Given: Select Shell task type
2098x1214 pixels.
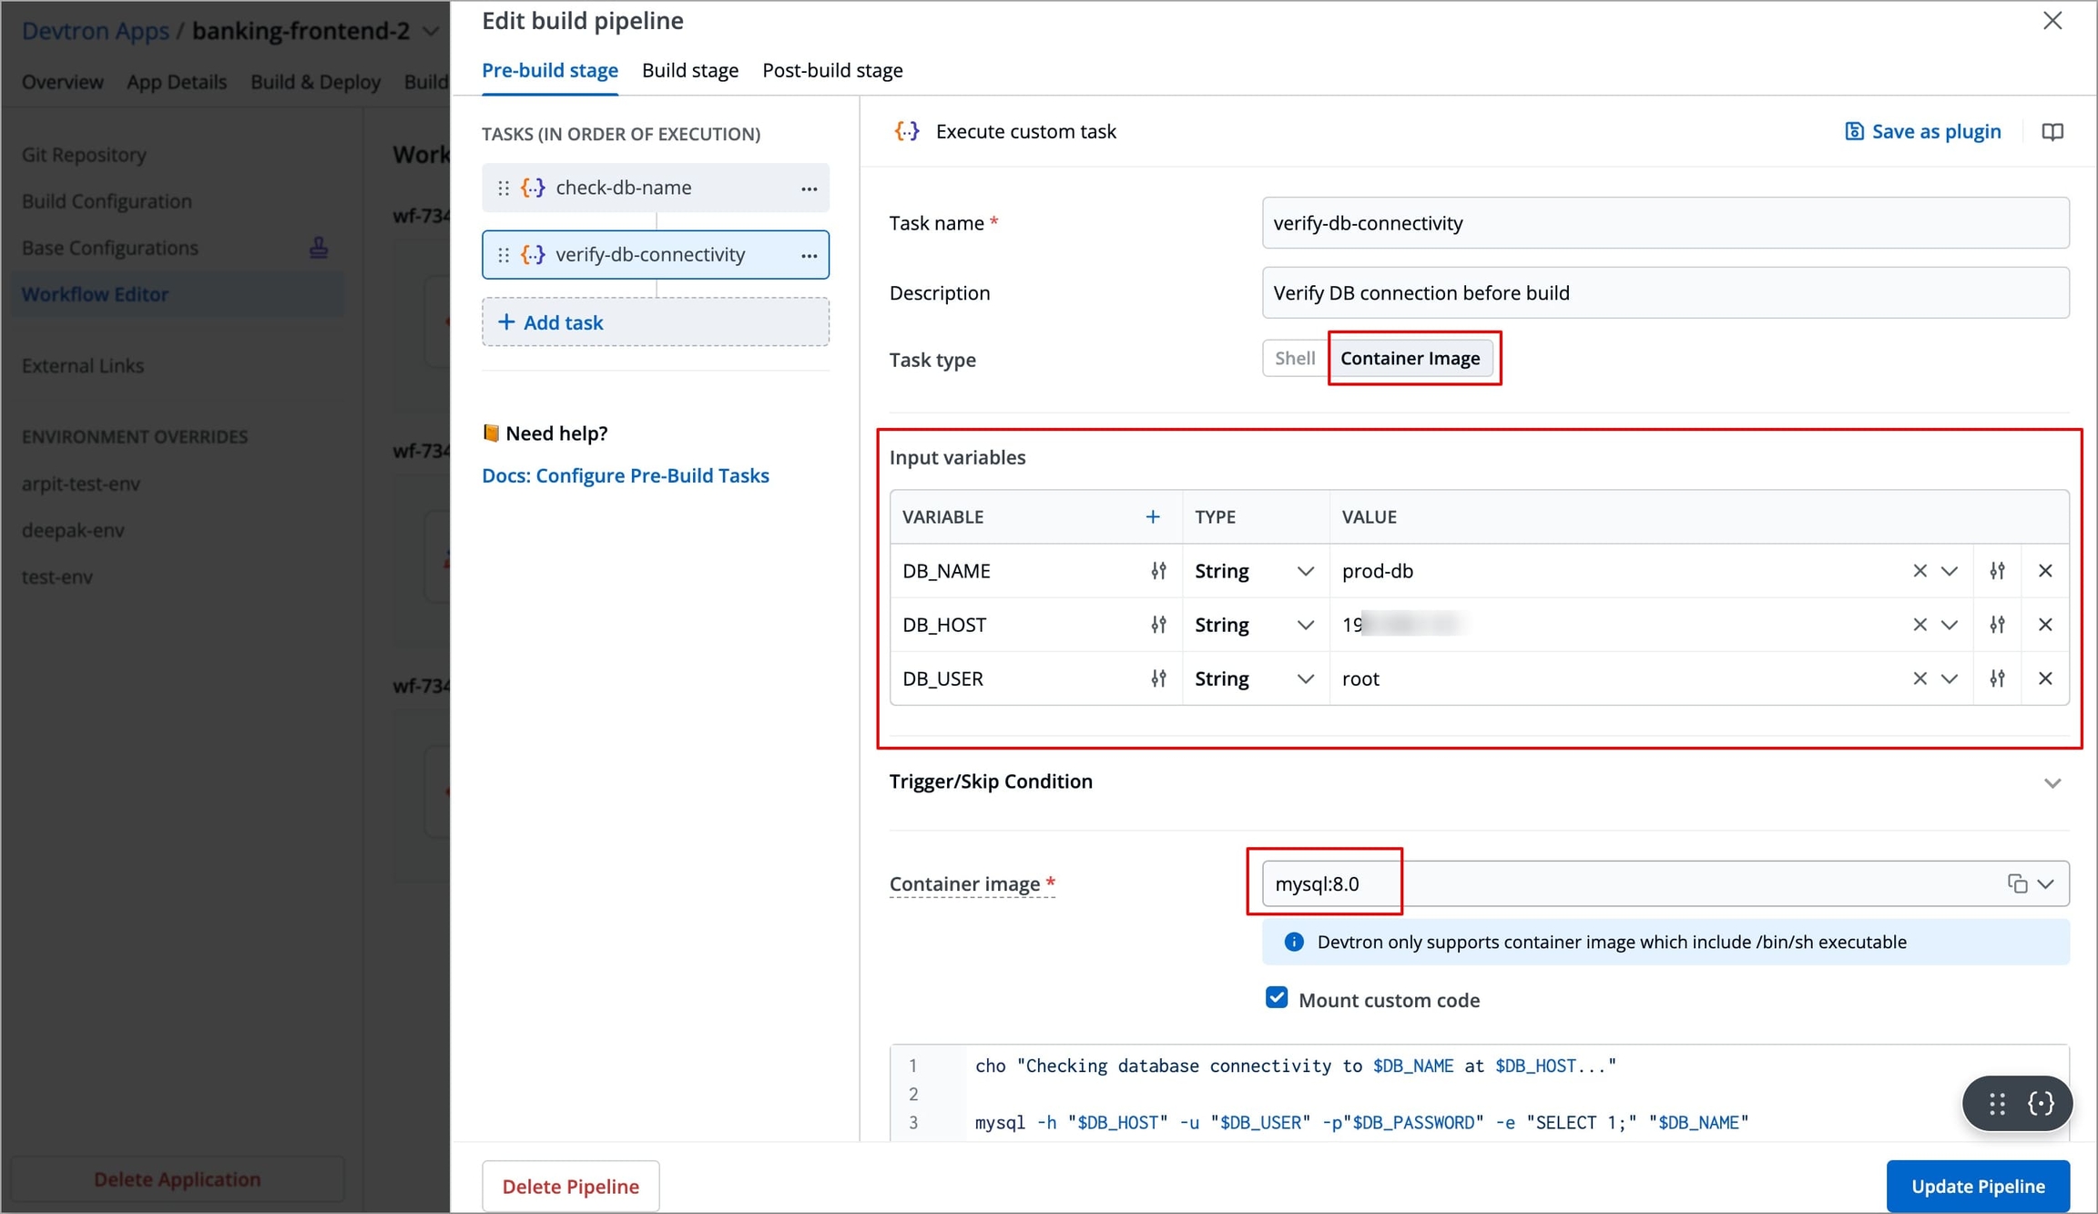Looking at the screenshot, I should (1294, 359).
